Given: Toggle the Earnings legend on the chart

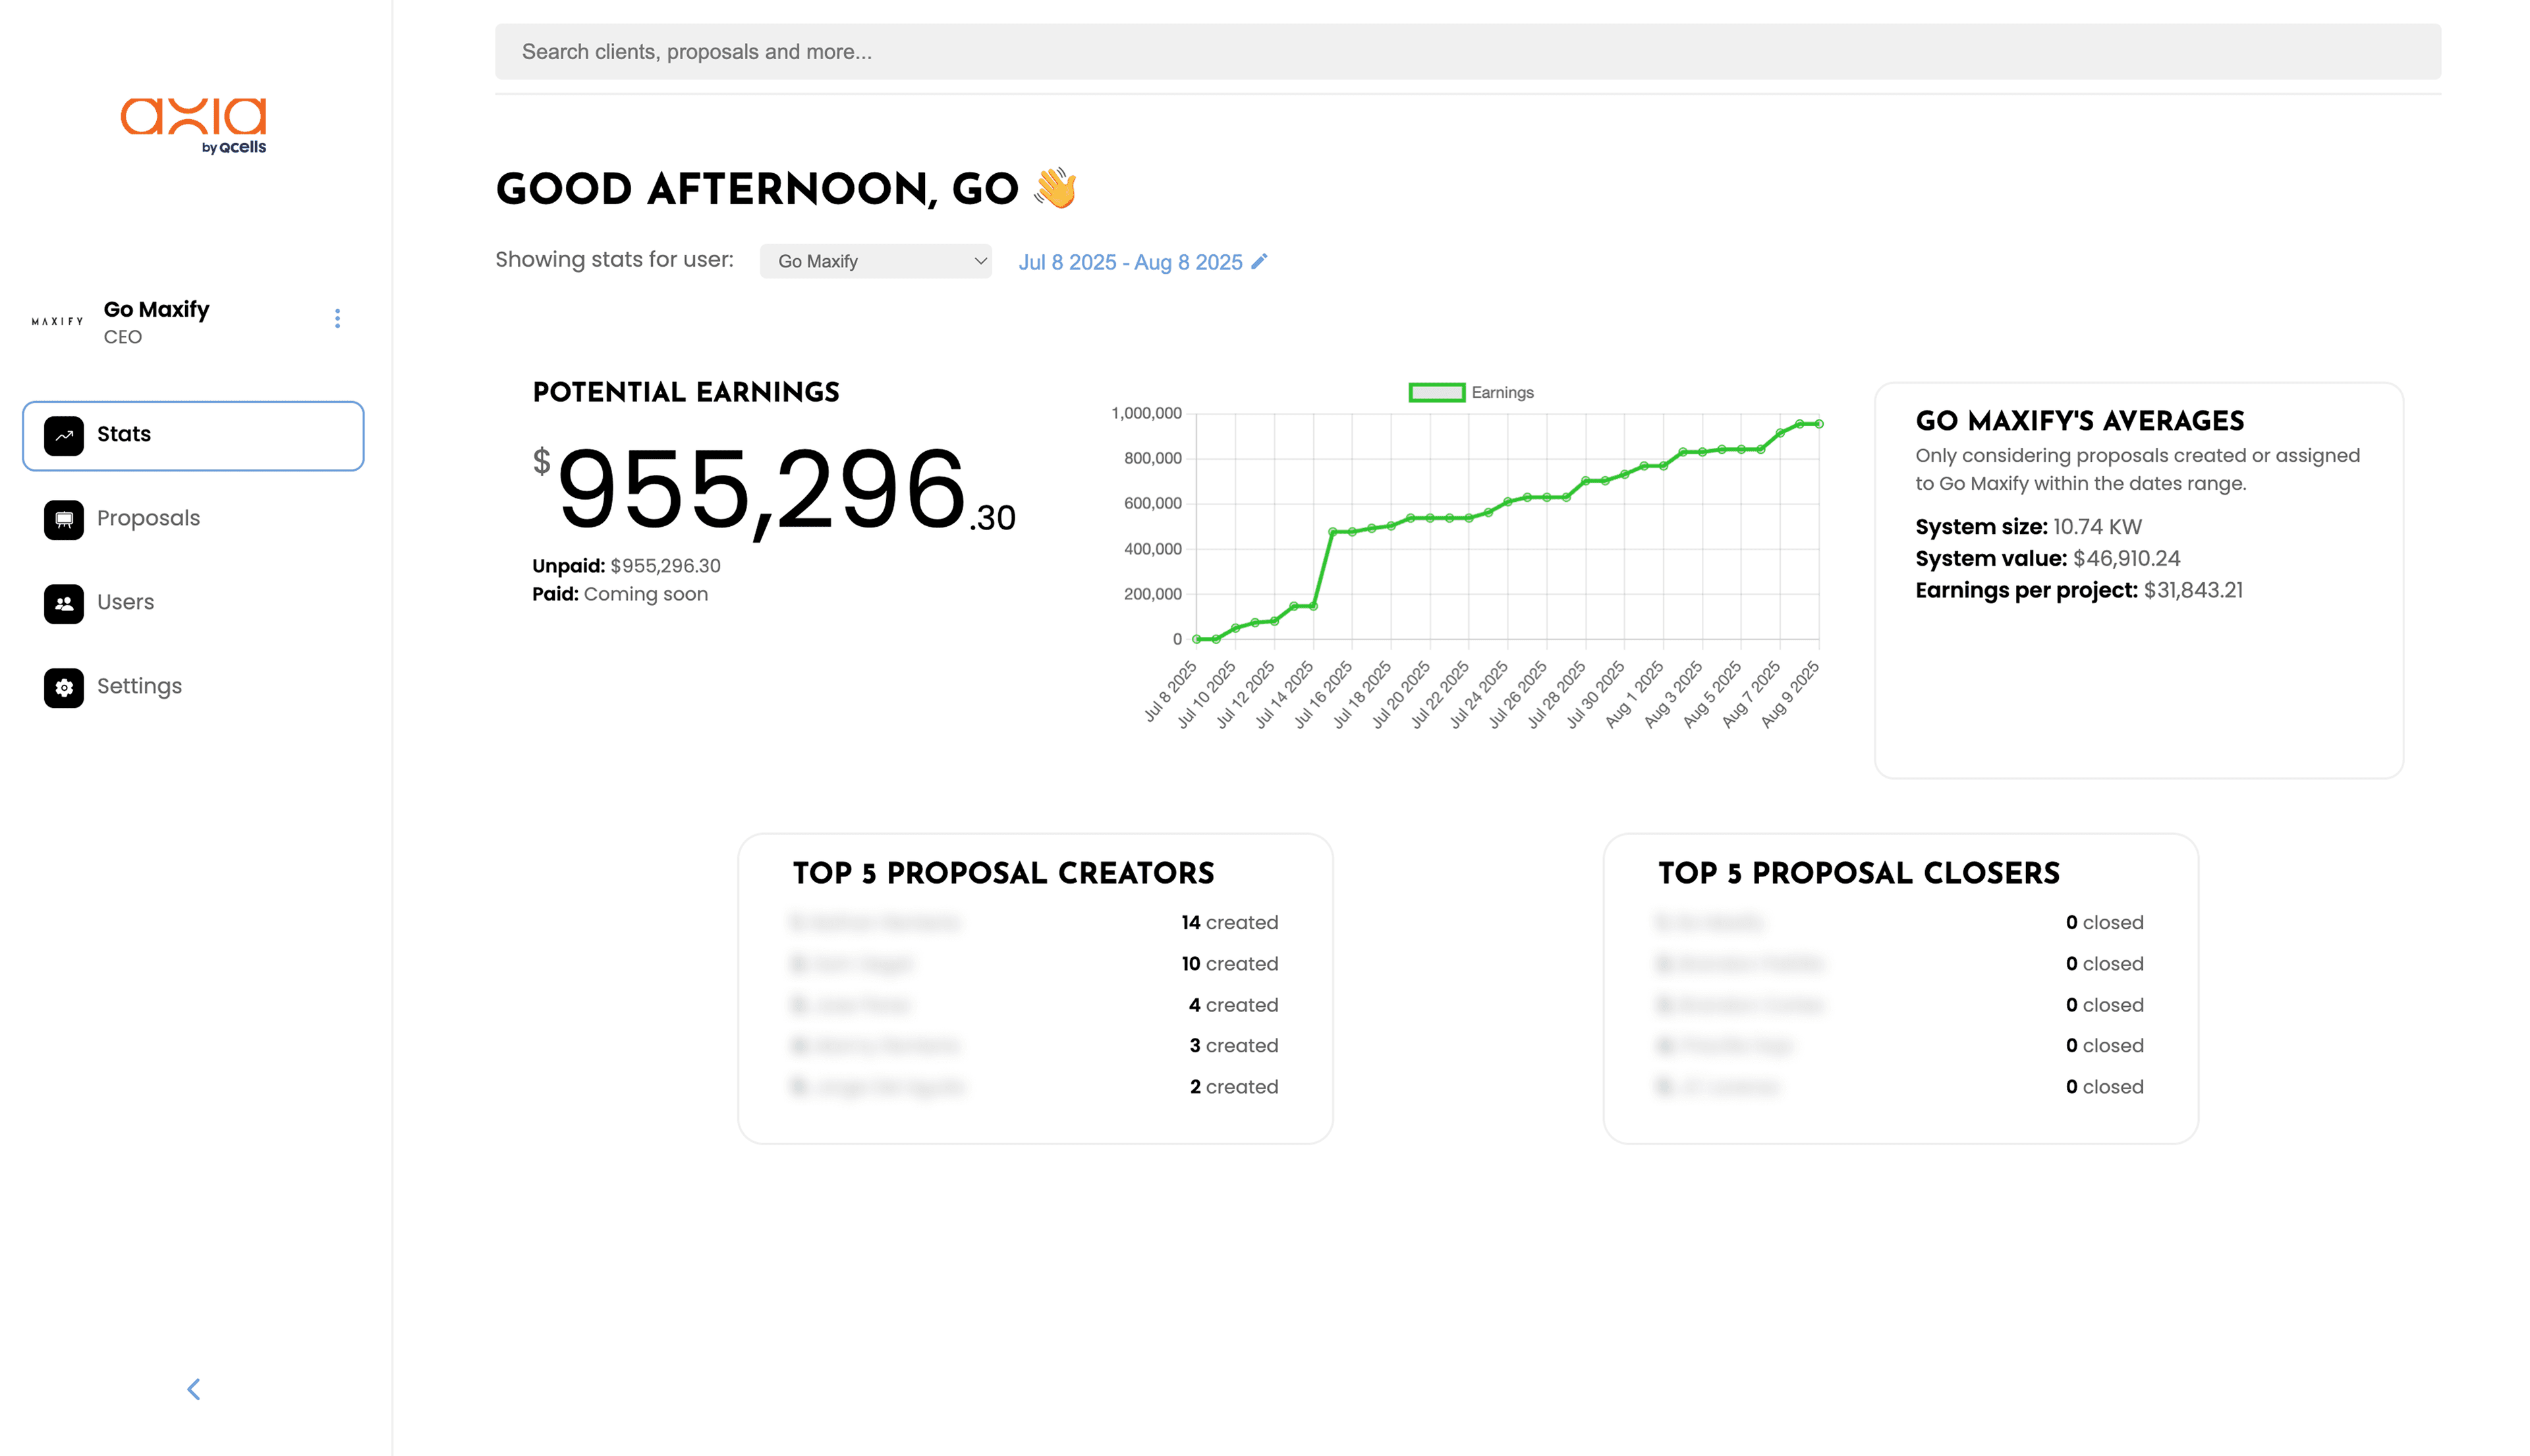Looking at the screenshot, I should tap(1471, 392).
